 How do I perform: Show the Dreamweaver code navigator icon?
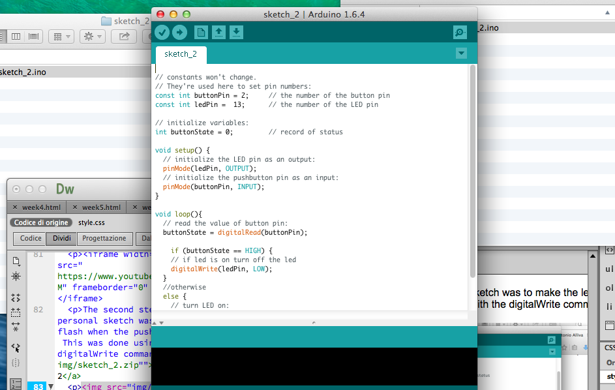point(16,277)
